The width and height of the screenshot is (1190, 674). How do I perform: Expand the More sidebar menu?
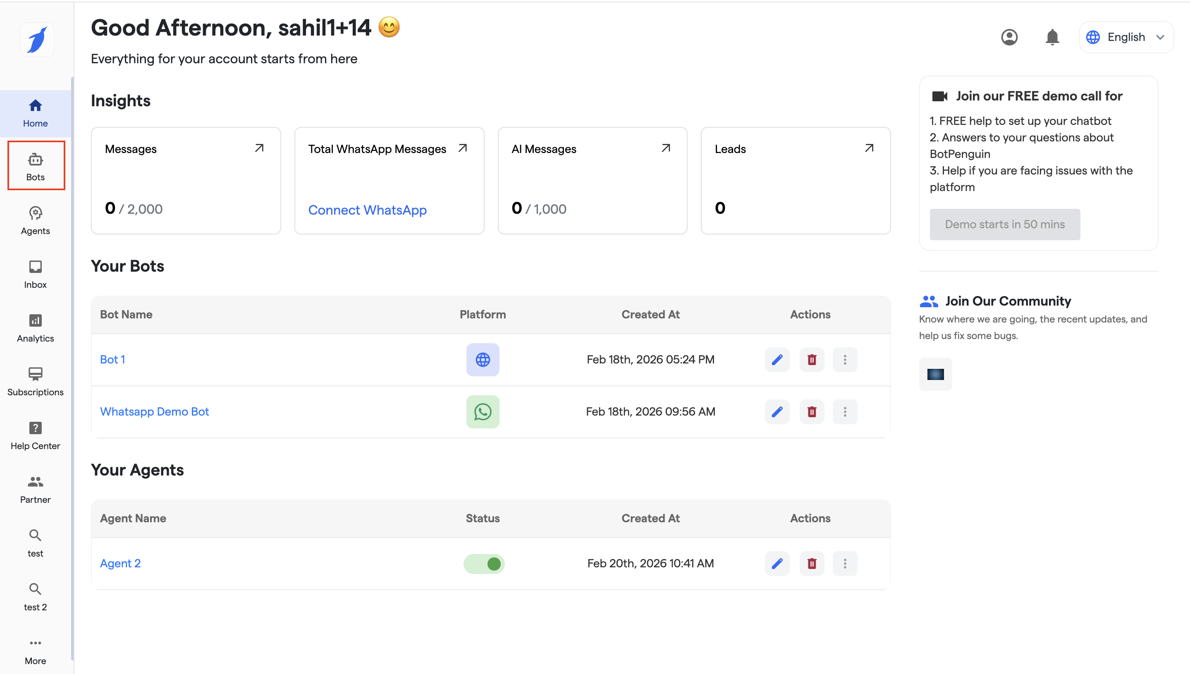[36, 650]
